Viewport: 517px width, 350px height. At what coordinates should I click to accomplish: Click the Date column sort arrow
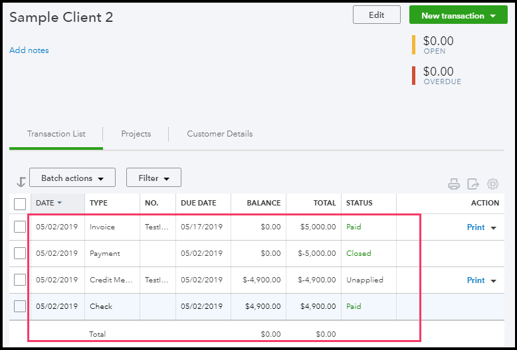[x=60, y=203]
